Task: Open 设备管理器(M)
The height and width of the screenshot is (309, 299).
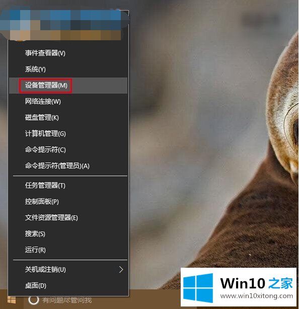Action: [x=68, y=86]
